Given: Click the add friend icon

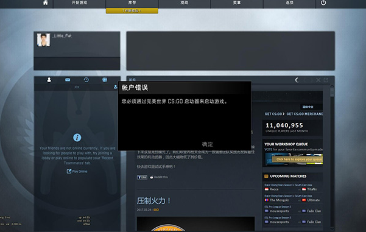Looking at the screenshot, I should click(x=115, y=87).
